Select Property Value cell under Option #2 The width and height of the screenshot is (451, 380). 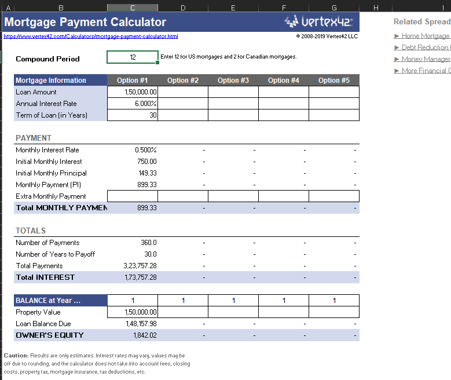[x=183, y=312]
